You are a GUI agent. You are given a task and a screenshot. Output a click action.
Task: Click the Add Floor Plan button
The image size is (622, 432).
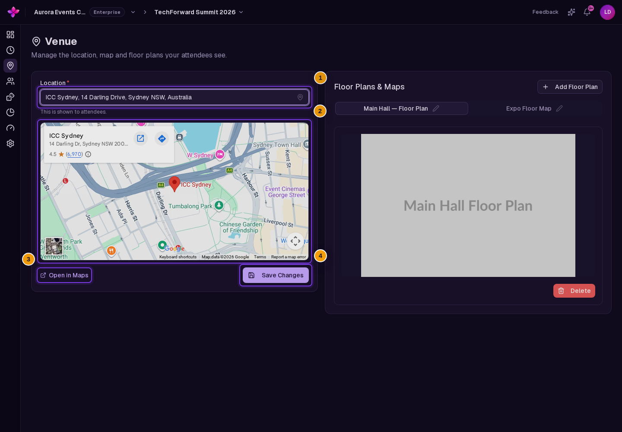point(570,87)
